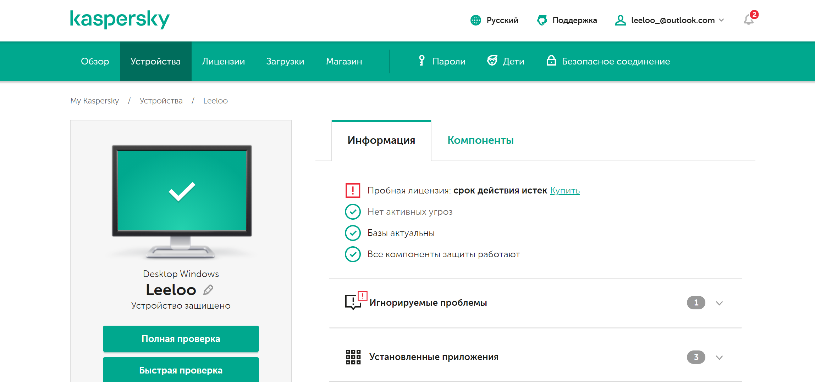Open the Поддержка link
The height and width of the screenshot is (382, 815).
click(x=574, y=20)
